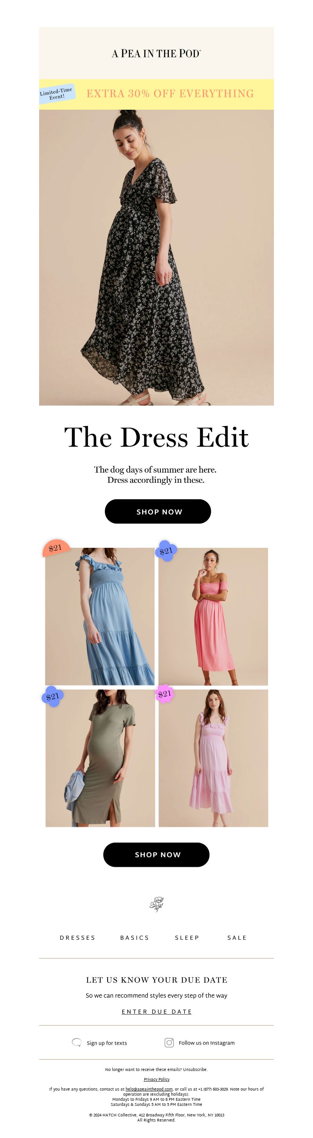This screenshot has height=1138, width=313.
Task: Click the Unsubscribe link
Action: click(195, 1069)
